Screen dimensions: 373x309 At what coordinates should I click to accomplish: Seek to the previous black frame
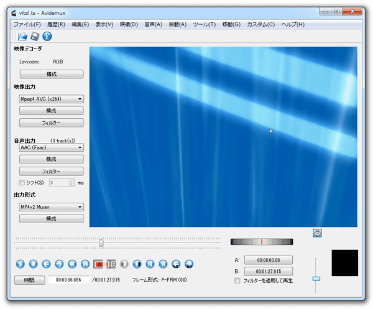124,264
